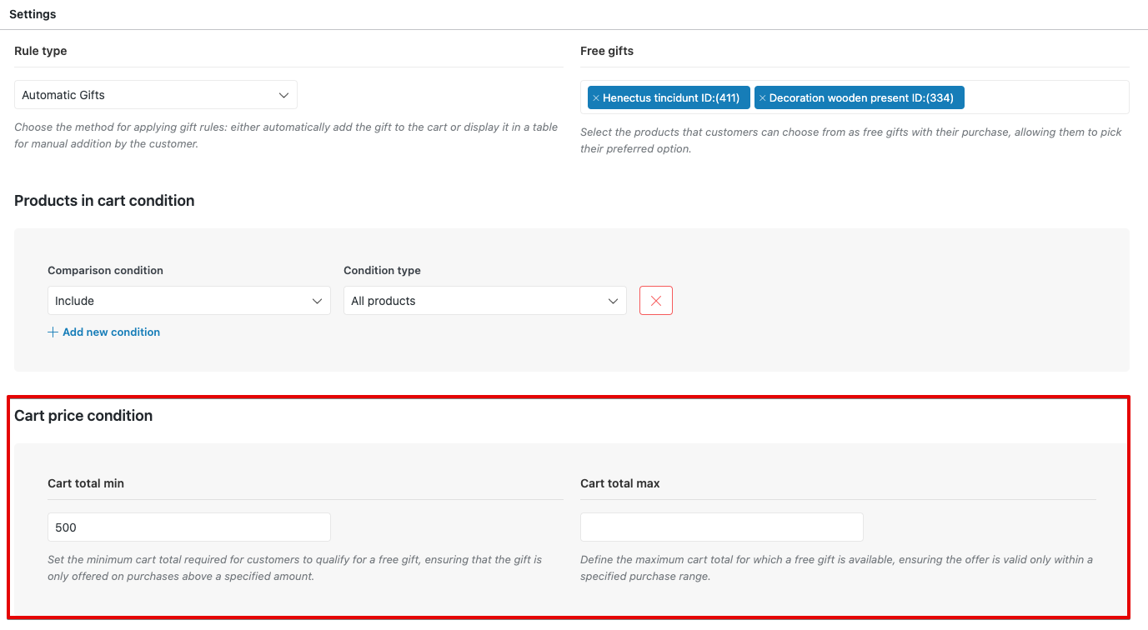Screen dimensions: 1148x630
Task: Add new condition
Action: 111,332
